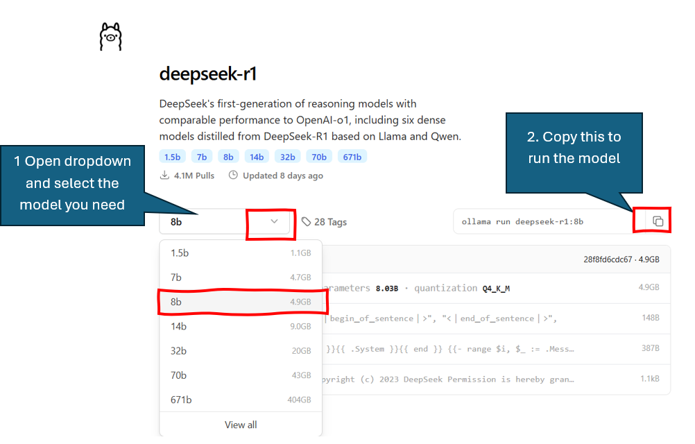
Task: Choose 70b 43GB from dropdown list
Action: click(241, 375)
